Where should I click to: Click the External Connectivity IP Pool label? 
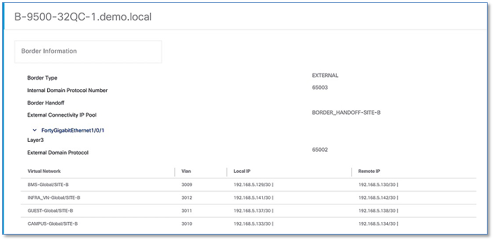tap(62, 115)
